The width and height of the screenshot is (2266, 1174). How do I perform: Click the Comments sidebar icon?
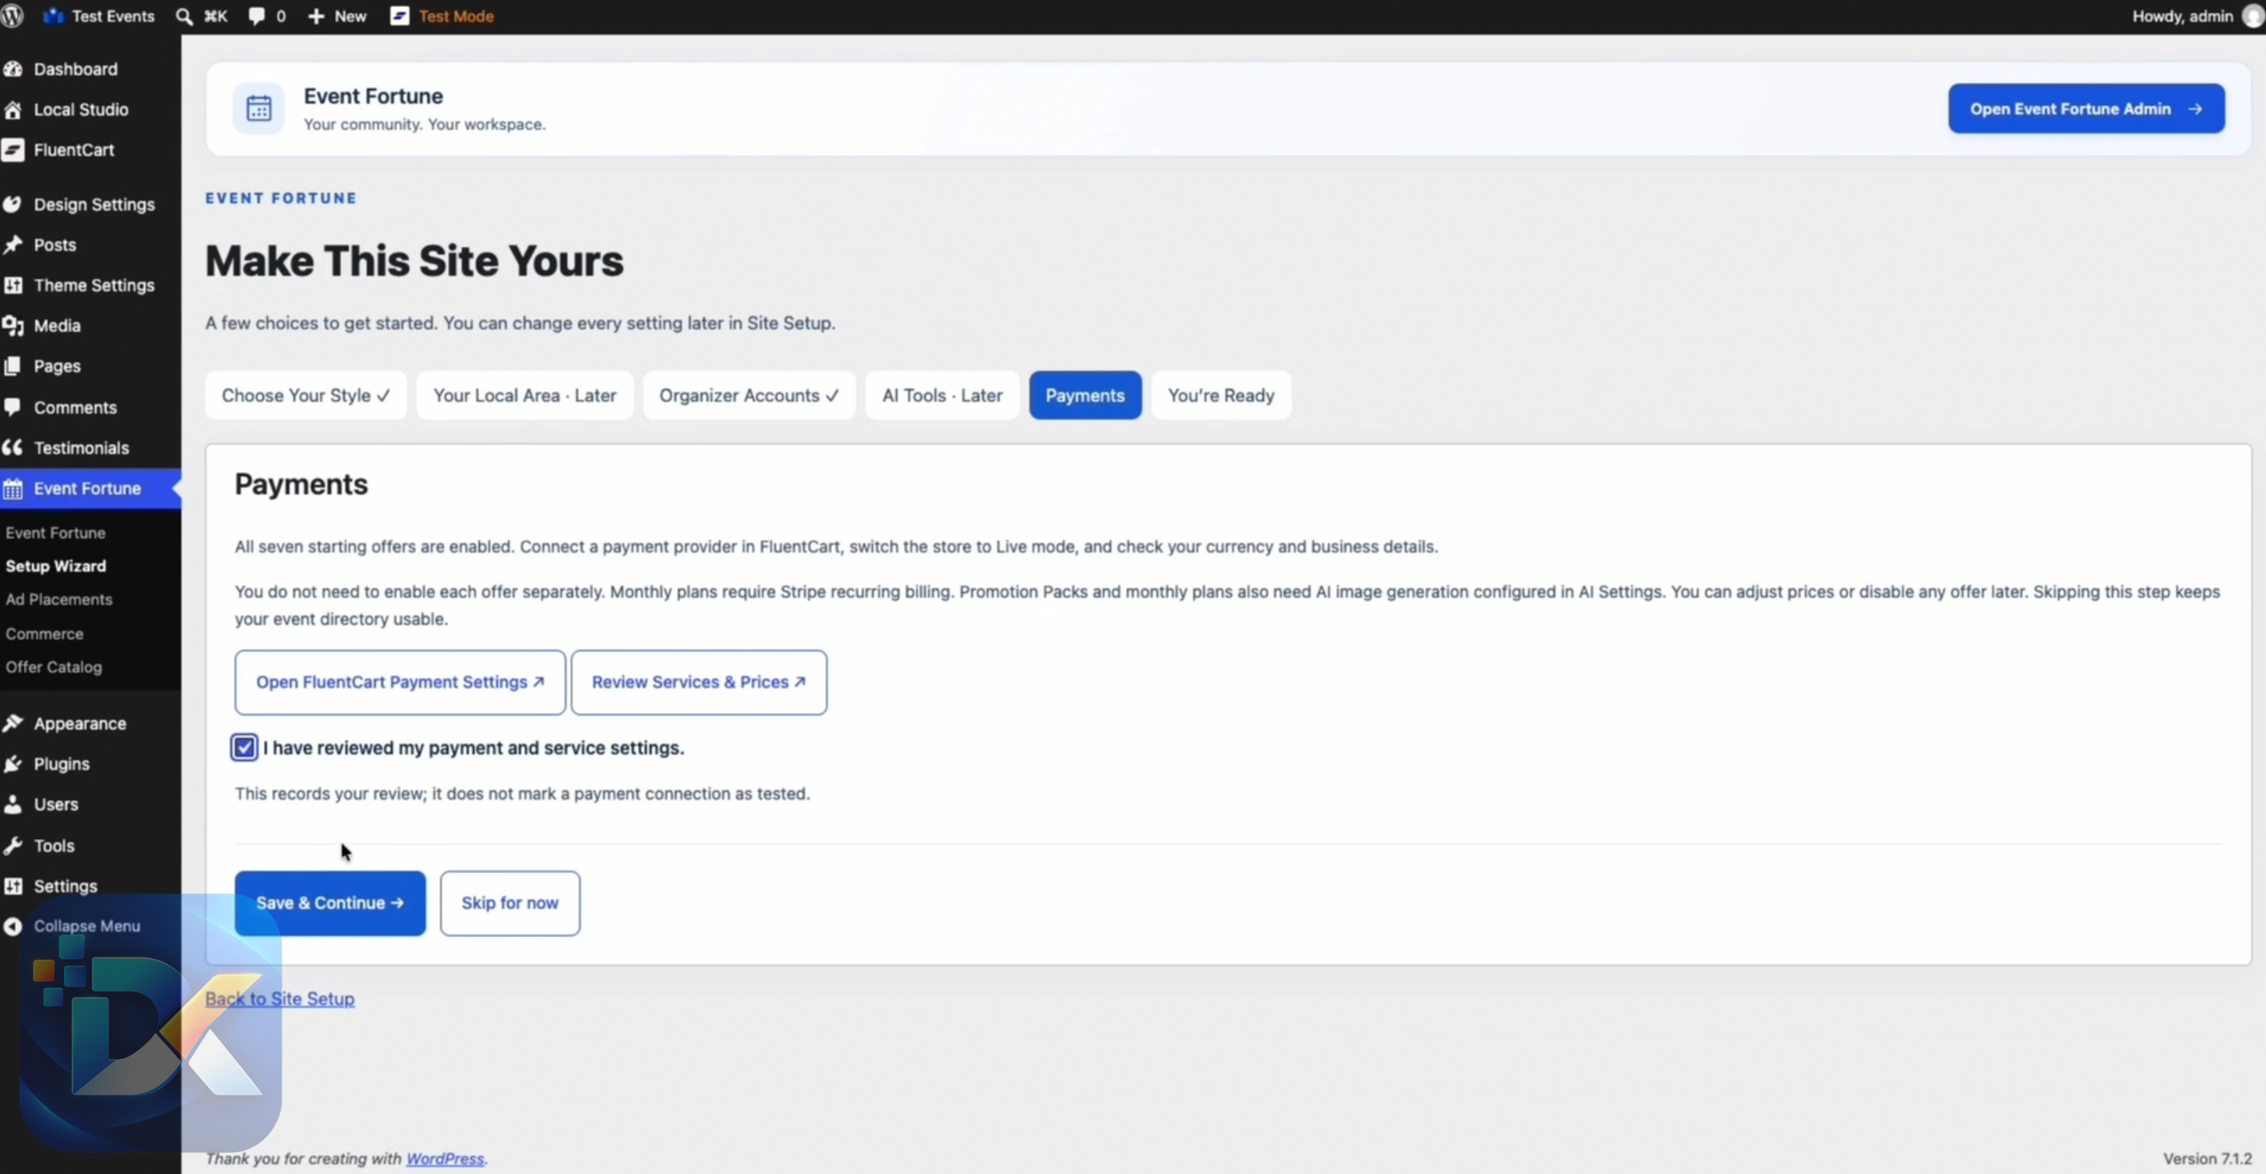(13, 407)
